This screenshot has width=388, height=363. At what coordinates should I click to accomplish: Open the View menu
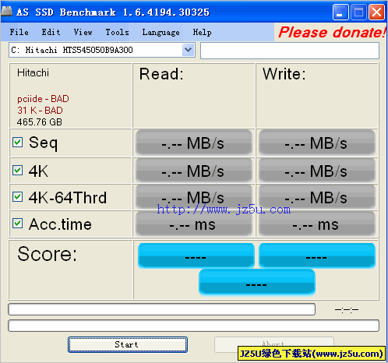point(83,32)
